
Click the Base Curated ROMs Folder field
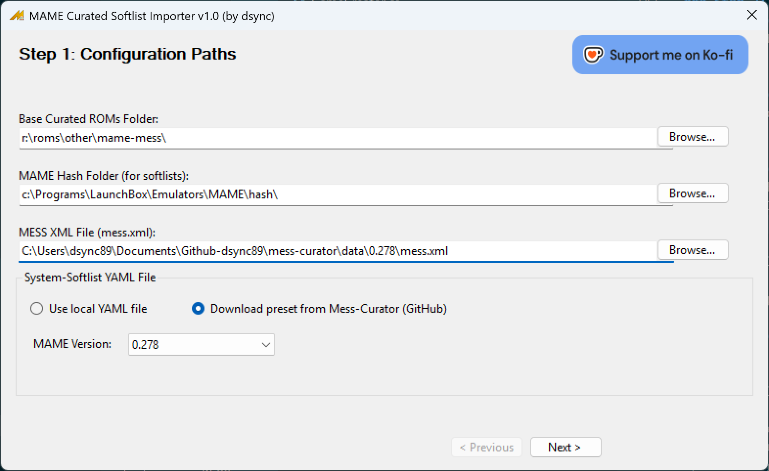tap(338, 138)
